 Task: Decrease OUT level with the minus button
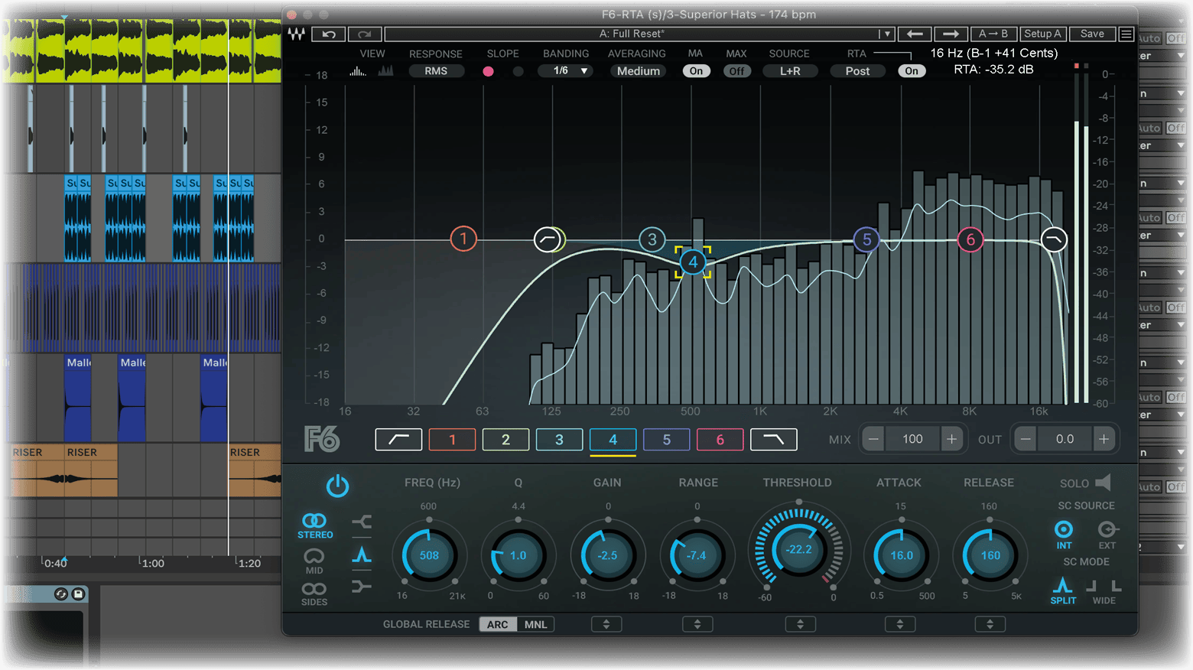[1026, 439]
